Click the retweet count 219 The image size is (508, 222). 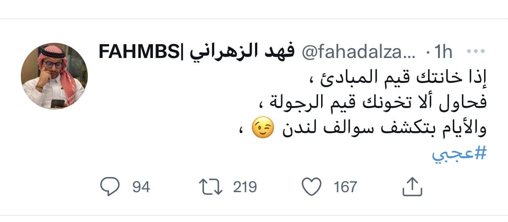coord(245,187)
